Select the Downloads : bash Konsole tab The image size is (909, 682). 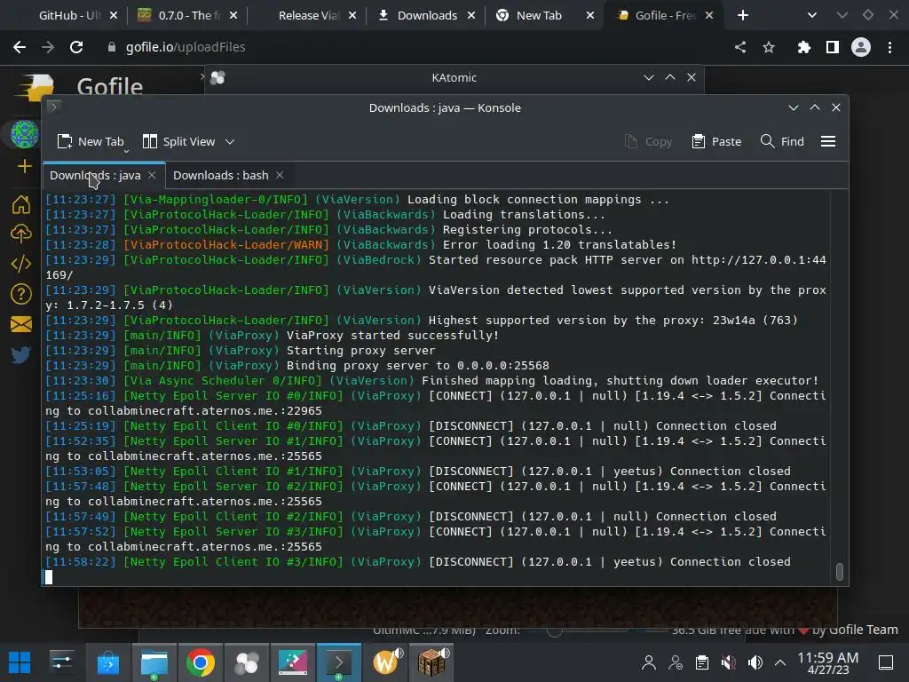pos(220,175)
